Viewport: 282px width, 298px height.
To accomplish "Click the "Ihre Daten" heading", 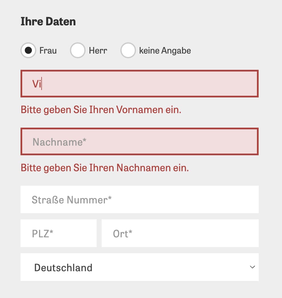I will [x=48, y=21].
